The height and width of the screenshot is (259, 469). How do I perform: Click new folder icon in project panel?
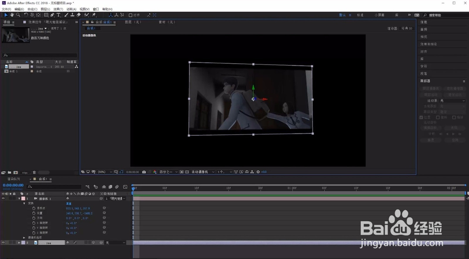(9, 172)
